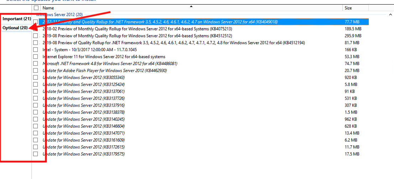Select the Update for Windows Server 2012 (KB3137061) name
394x179 pixels.
point(84,91)
